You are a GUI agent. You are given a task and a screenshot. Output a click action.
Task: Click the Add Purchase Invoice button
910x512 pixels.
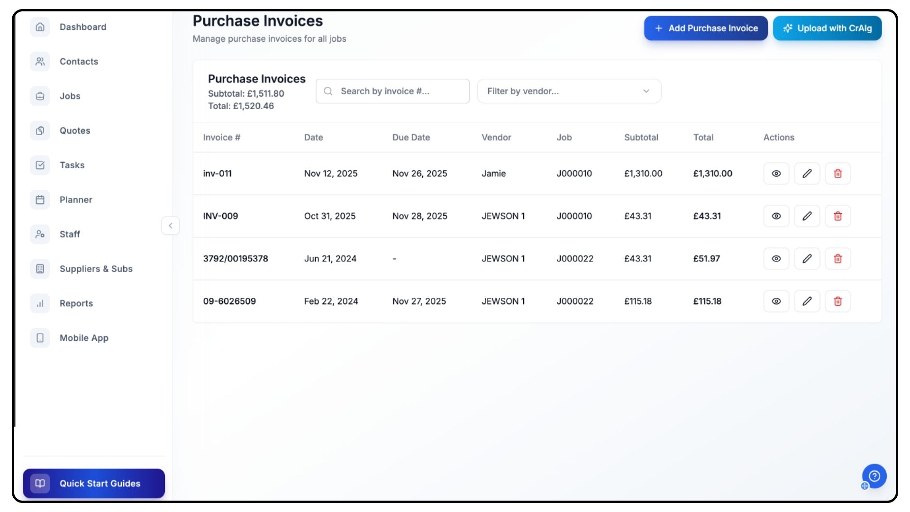tap(705, 28)
